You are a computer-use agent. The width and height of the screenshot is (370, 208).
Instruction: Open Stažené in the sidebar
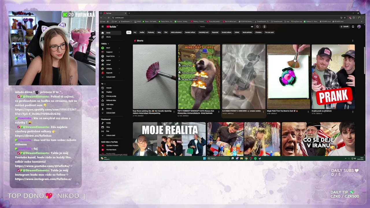[x=110, y=109]
